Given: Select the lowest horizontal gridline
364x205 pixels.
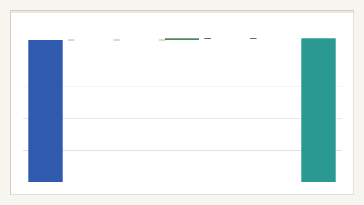Looking at the screenshot, I should click(182, 150).
